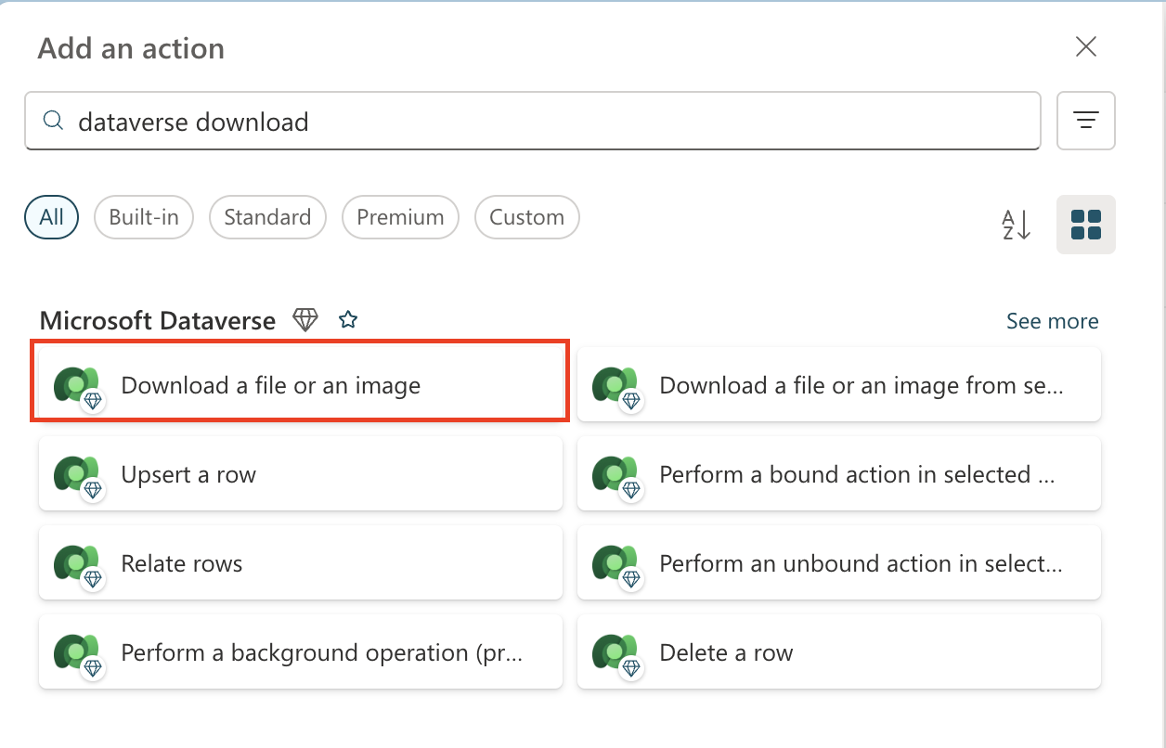Select the All filter chip
Viewport: 1166px width, 748px height.
click(51, 216)
